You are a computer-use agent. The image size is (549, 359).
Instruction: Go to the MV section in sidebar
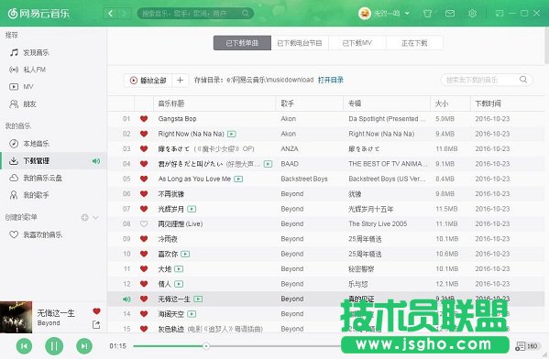click(x=21, y=87)
